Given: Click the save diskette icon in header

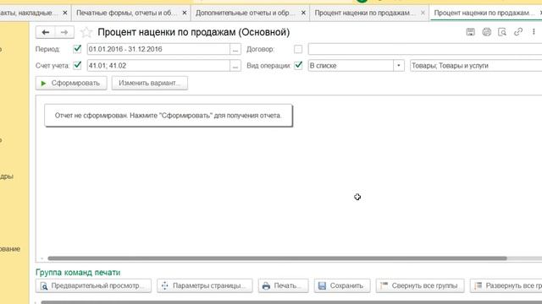Looking at the screenshot, I should point(471,32).
